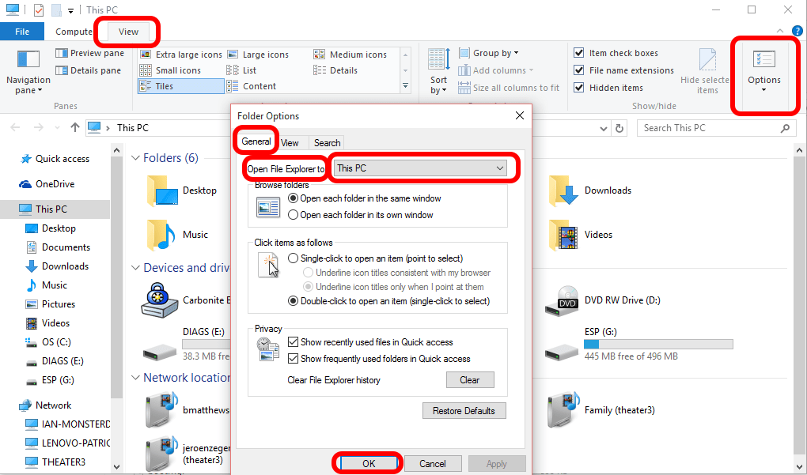Click the Sort by icon
The height and width of the screenshot is (475, 807).
click(438, 60)
